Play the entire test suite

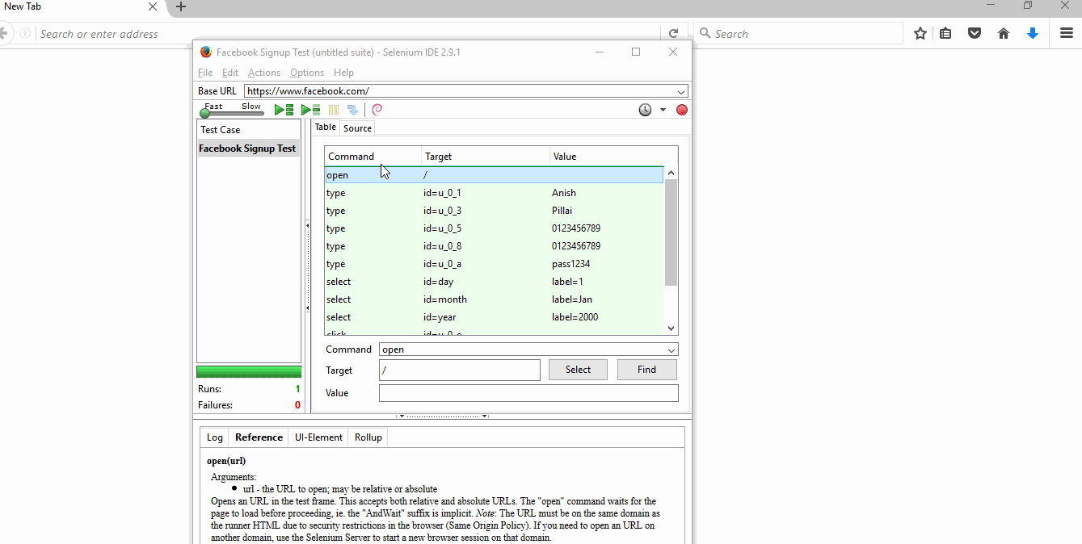[283, 109]
